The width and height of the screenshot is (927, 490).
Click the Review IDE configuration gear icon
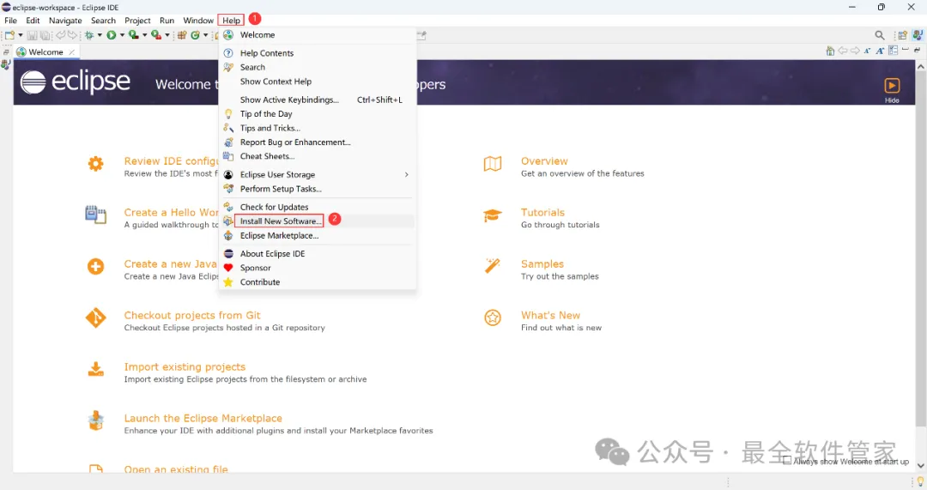tap(96, 164)
